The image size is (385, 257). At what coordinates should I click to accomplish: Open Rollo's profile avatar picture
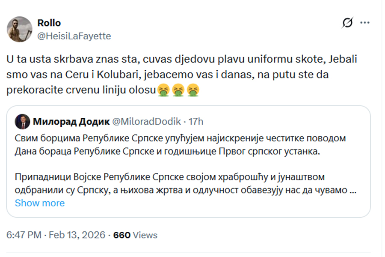coord(20,30)
